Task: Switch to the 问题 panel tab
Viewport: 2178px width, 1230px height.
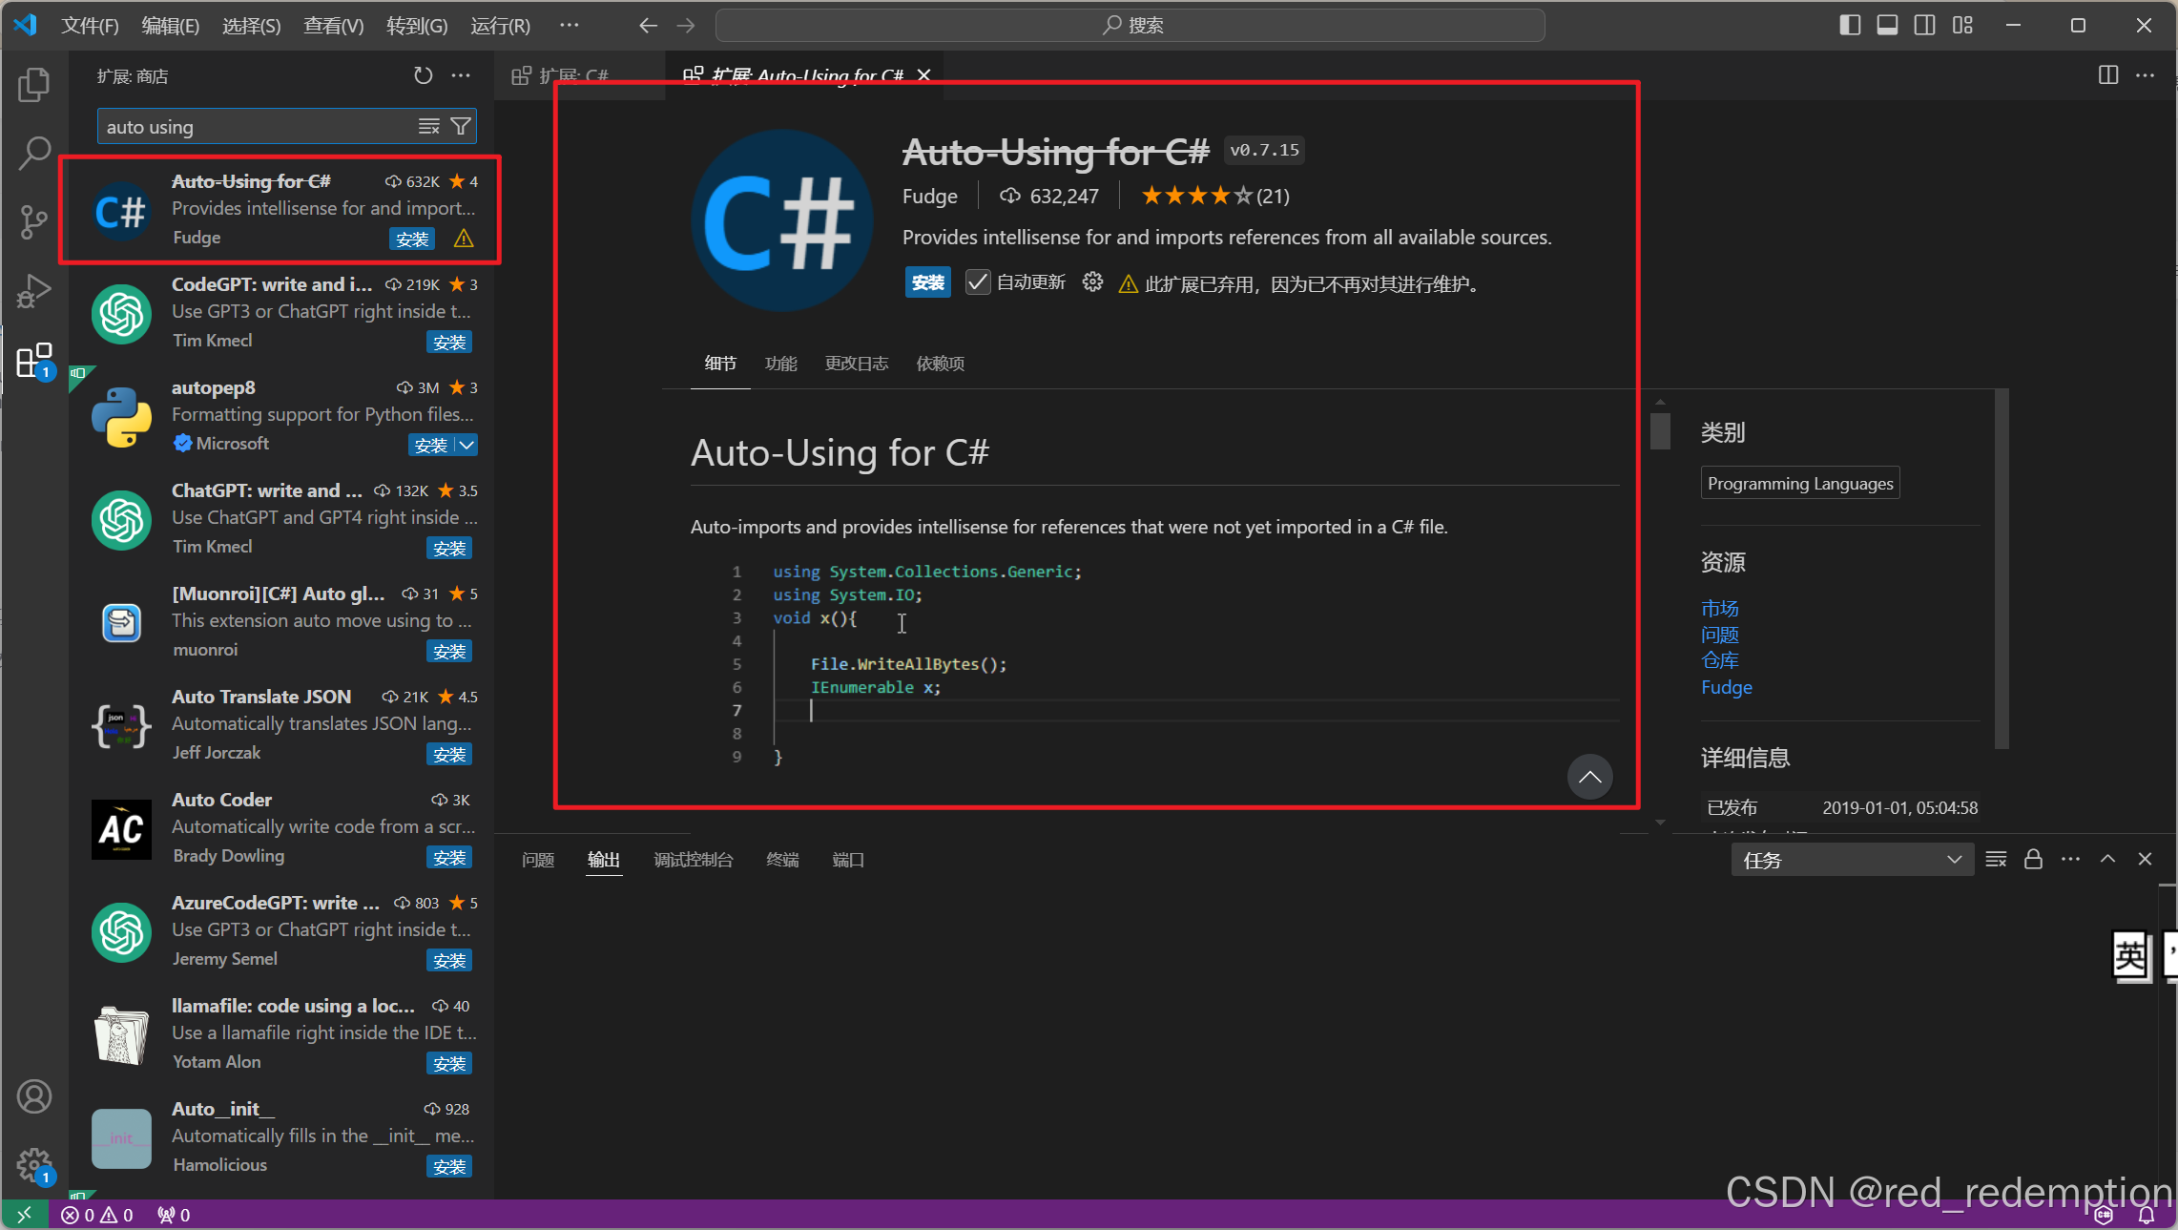Action: coord(538,860)
